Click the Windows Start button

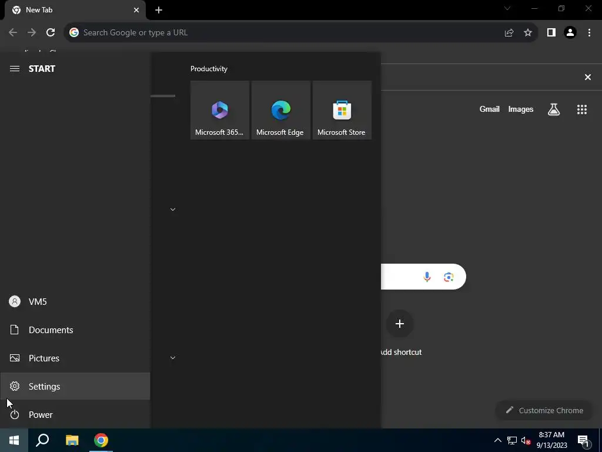(x=14, y=440)
